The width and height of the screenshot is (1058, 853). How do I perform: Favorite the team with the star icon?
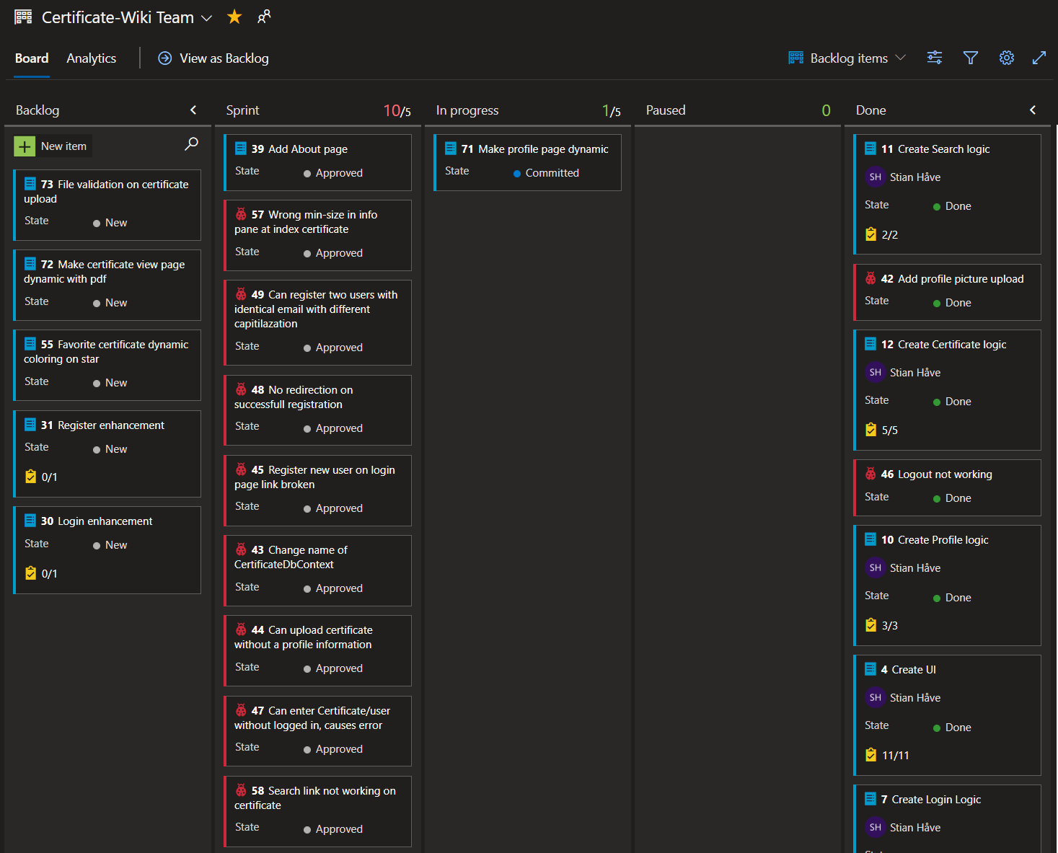[x=234, y=17]
